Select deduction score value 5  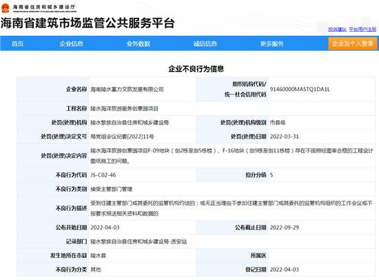[272, 175]
